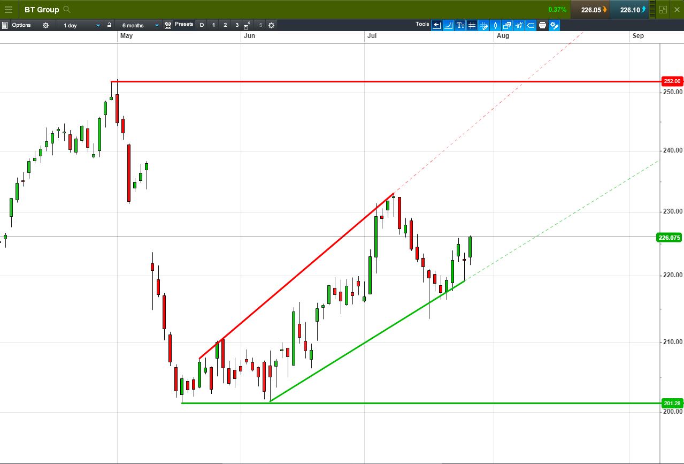The image size is (684, 464).
Task: Open the technical indicators tool
Action: (519, 25)
